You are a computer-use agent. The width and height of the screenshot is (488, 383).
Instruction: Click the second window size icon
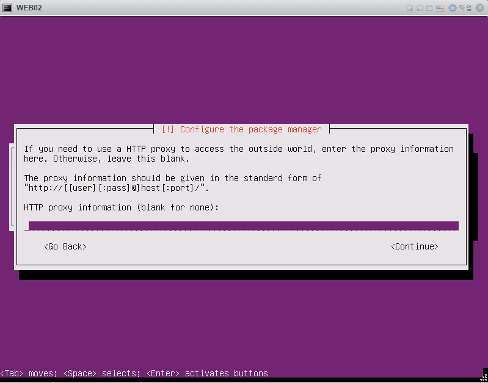click(x=420, y=8)
